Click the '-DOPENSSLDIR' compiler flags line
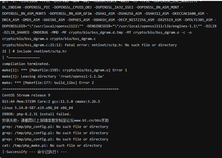The width and height of the screenshot is (222, 158). tap(109, 26)
